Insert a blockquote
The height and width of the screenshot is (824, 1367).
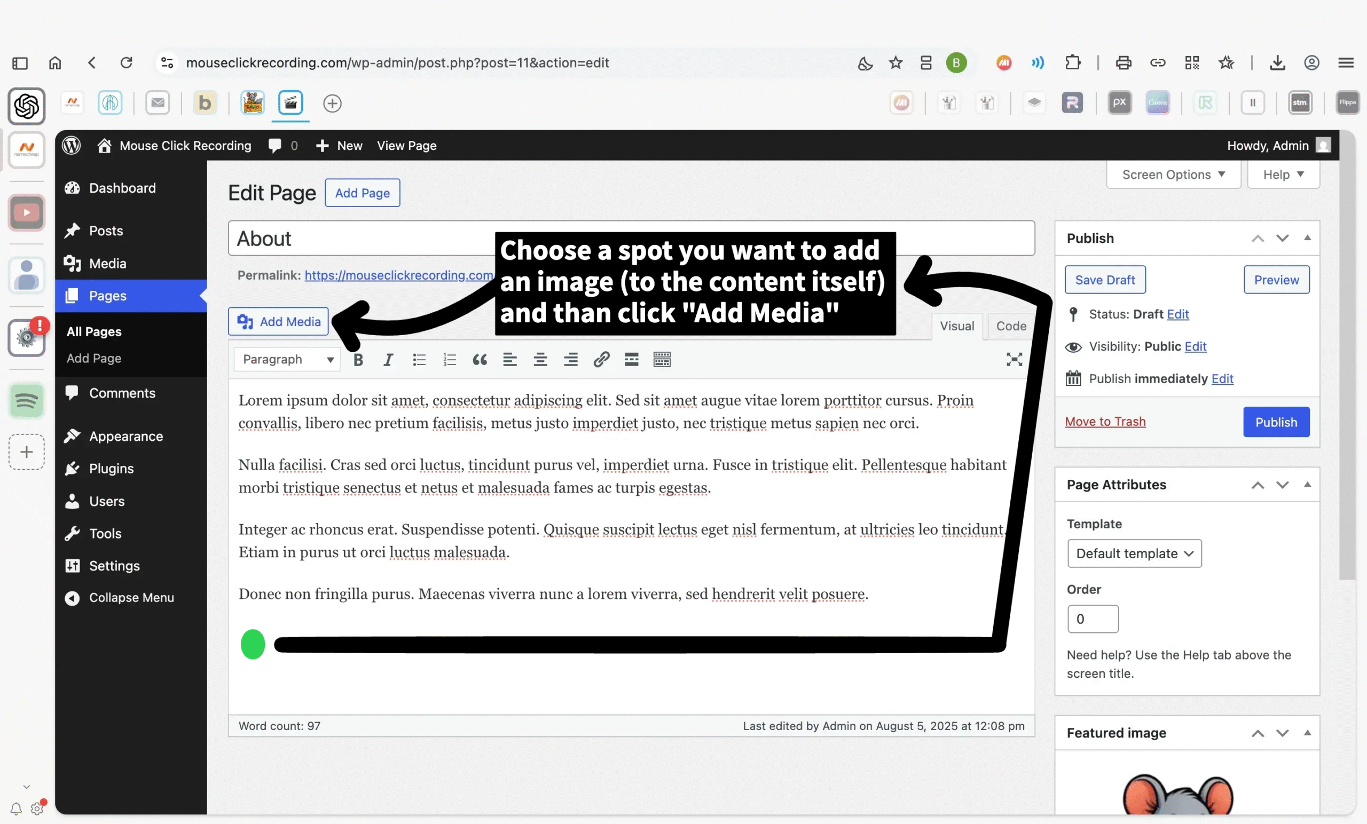coord(480,360)
